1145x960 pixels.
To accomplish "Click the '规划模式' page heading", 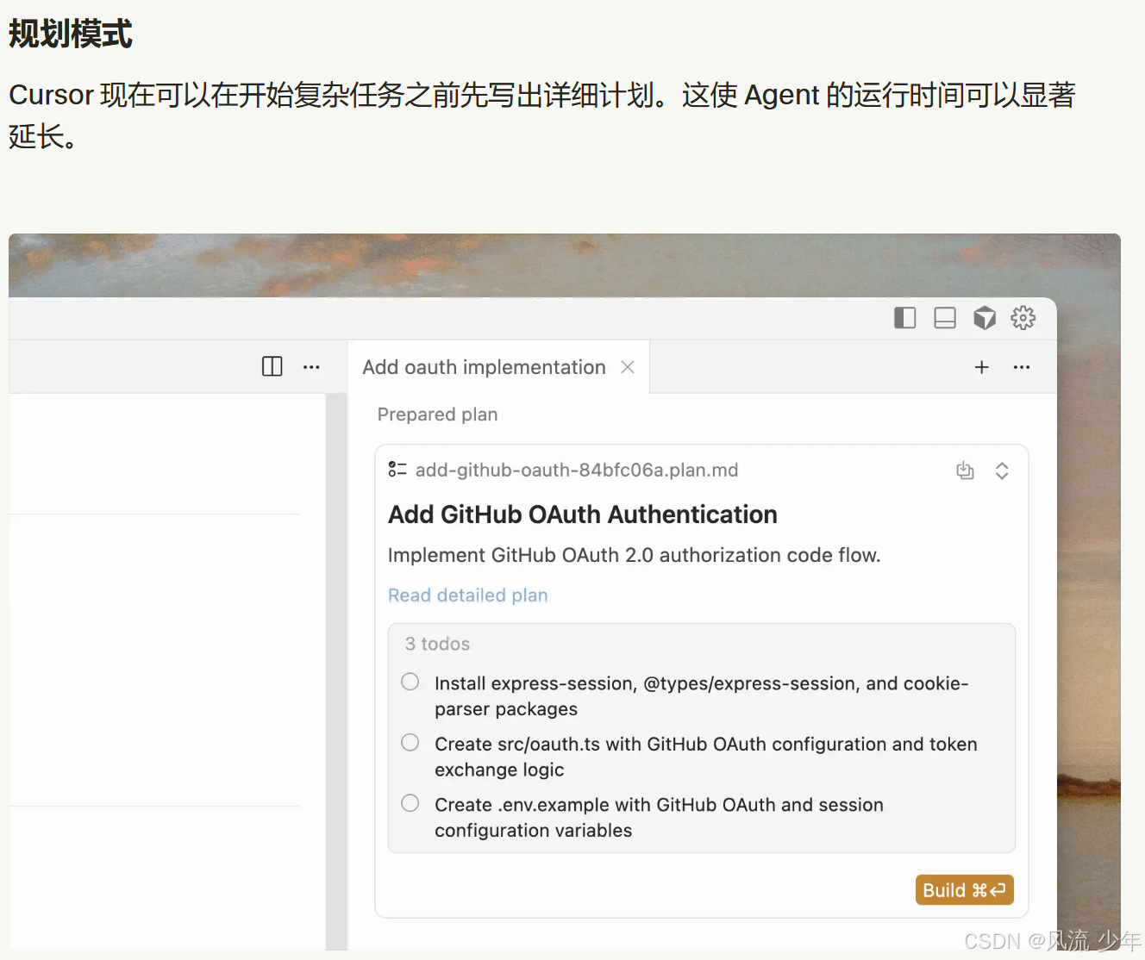I will [x=70, y=34].
